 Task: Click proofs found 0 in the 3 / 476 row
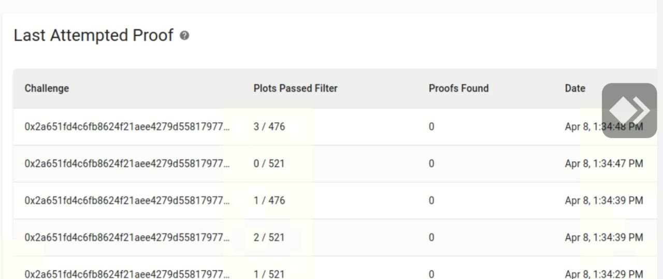[431, 126]
